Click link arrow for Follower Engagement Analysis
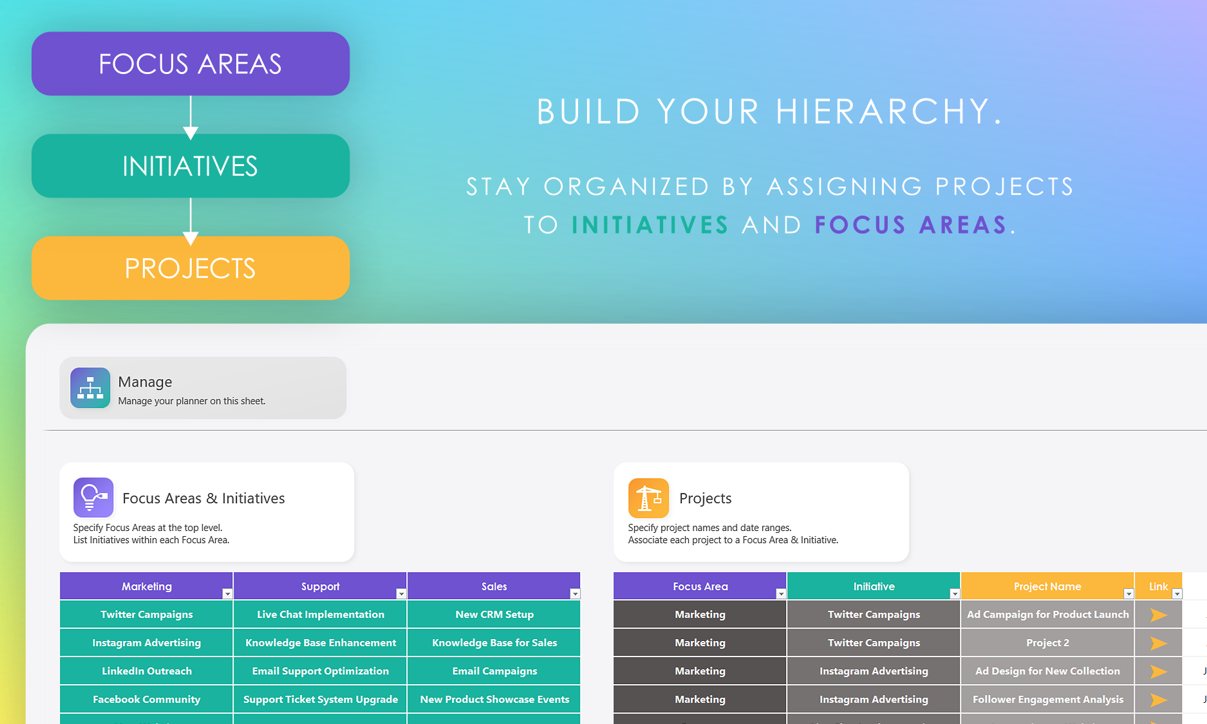1207x724 pixels. click(x=1158, y=700)
